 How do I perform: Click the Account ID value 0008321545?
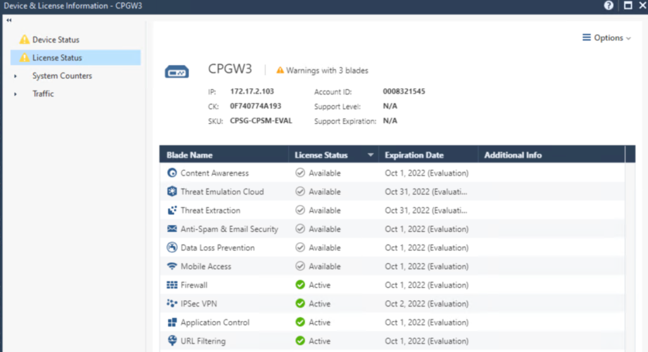[x=404, y=91]
